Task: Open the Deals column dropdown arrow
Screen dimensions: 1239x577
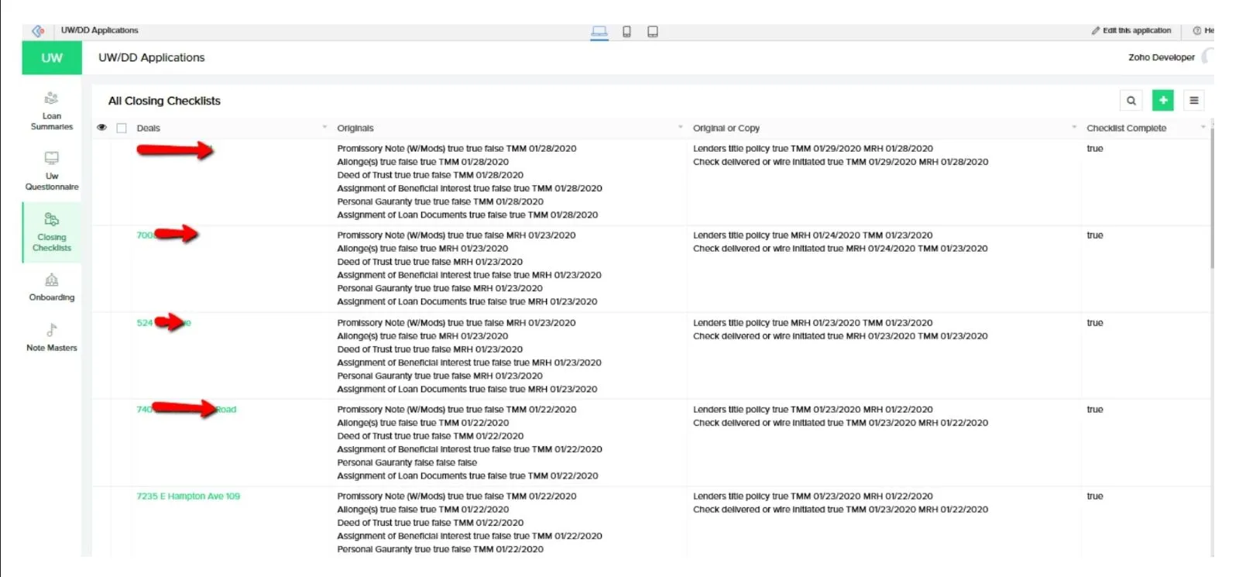Action: point(324,128)
